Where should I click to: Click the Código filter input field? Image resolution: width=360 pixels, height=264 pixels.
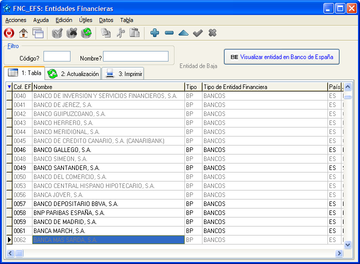pyautogui.click(x=57, y=56)
